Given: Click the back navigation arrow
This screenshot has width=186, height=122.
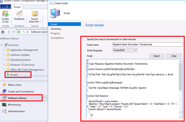Looking at the screenshot, I should click(3, 32).
